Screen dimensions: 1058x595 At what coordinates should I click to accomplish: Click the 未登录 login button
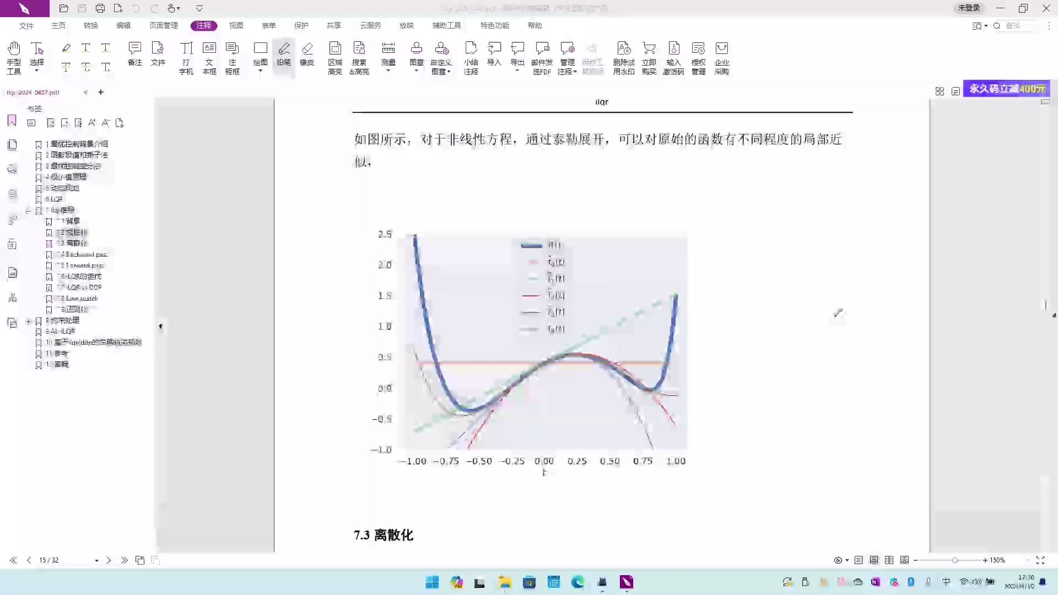point(968,8)
